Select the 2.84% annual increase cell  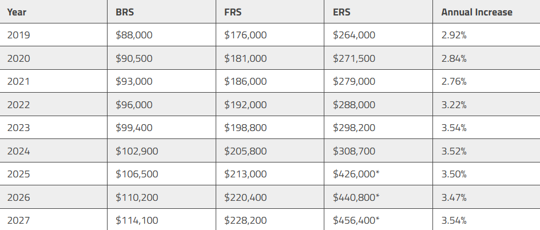click(x=486, y=58)
